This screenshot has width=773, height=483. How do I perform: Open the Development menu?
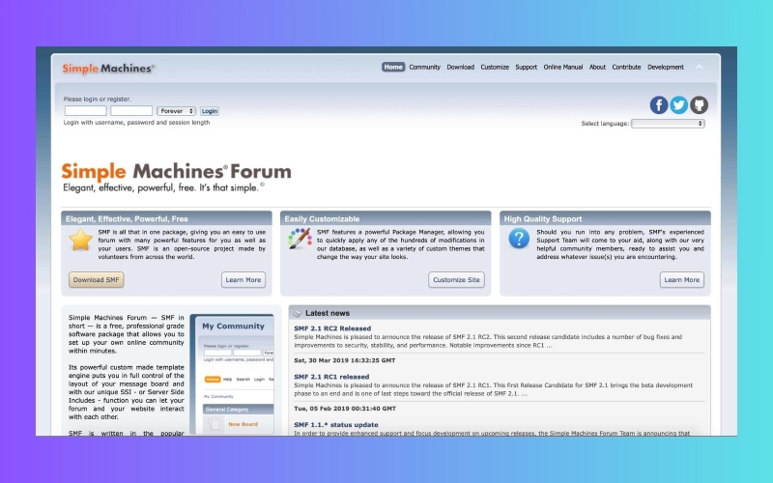666,67
